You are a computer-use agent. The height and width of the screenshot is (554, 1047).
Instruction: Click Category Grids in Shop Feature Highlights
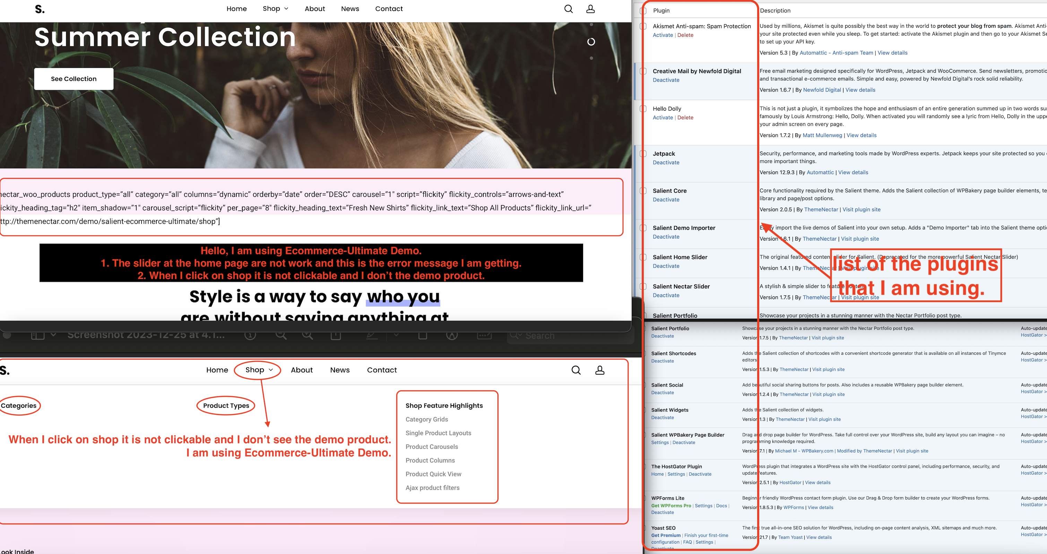click(426, 419)
